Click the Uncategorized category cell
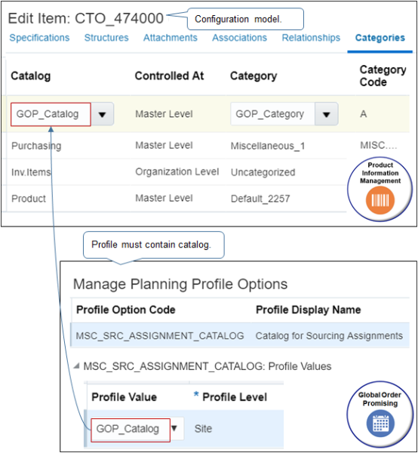 (263, 172)
